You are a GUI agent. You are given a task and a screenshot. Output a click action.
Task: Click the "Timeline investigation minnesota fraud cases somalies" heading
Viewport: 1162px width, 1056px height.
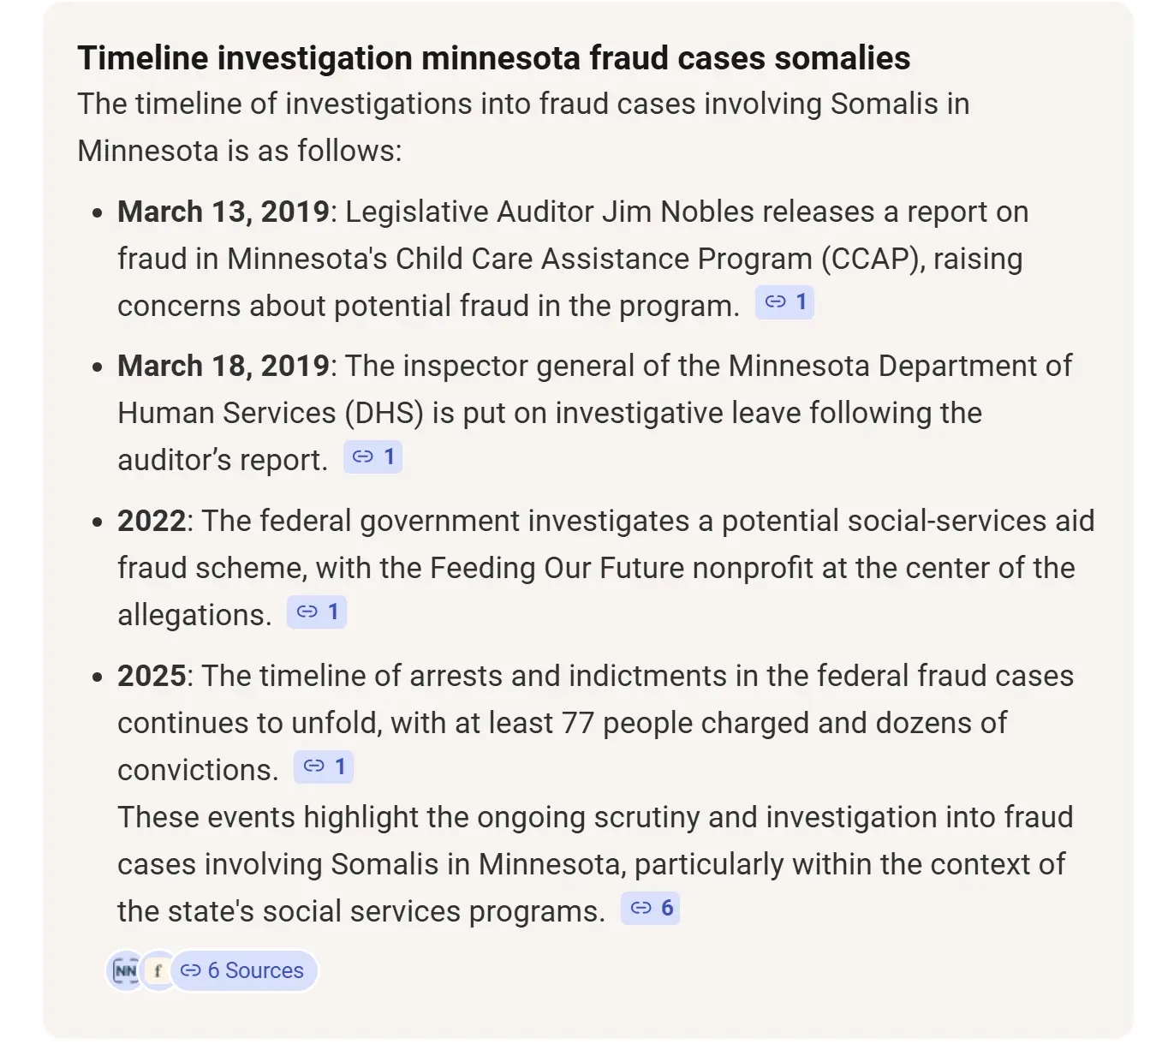[493, 58]
